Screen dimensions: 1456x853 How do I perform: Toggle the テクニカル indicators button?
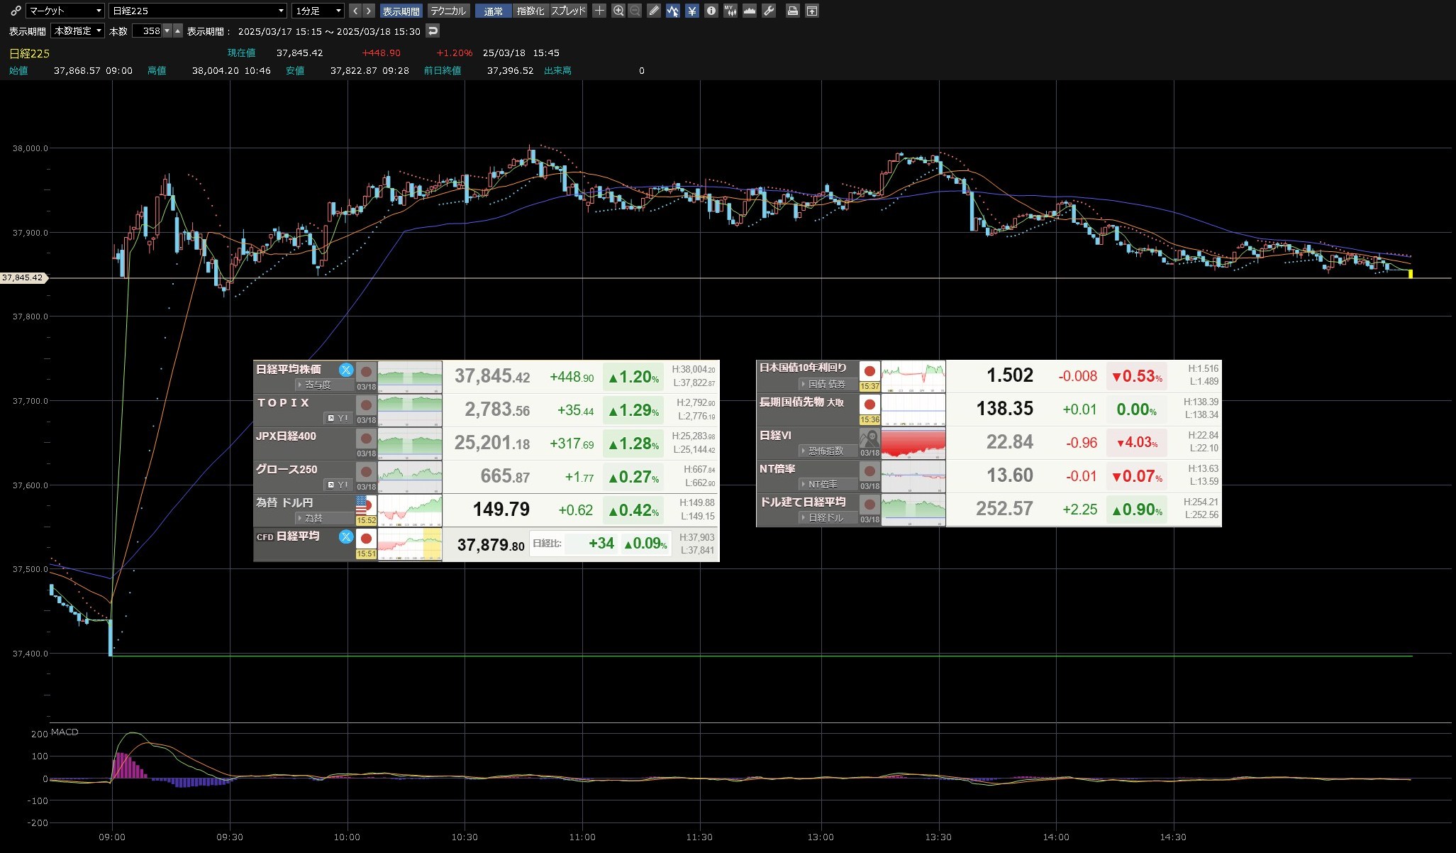448,11
